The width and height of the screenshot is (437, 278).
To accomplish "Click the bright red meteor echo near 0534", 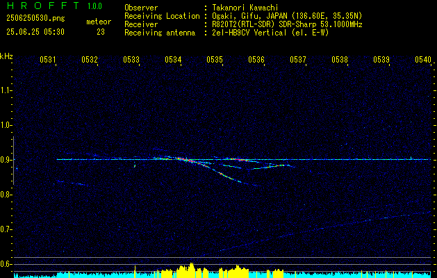I will [188, 160].
